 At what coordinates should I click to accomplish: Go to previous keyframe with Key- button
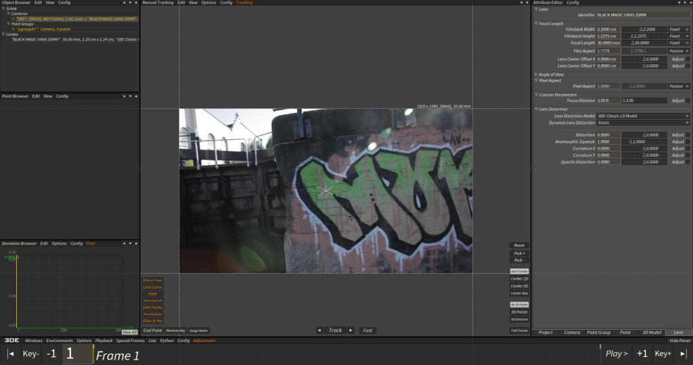[x=30, y=354]
